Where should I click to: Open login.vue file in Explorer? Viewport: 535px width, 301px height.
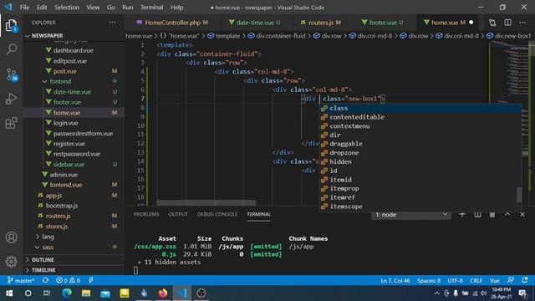pyautogui.click(x=65, y=123)
